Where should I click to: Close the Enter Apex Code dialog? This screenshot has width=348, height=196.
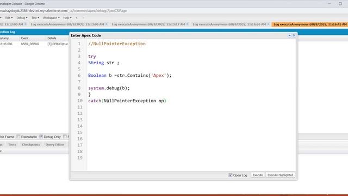pyautogui.click(x=294, y=35)
